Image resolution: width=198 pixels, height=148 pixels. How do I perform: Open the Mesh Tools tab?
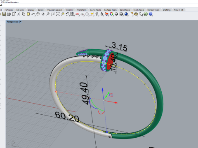click(139, 10)
